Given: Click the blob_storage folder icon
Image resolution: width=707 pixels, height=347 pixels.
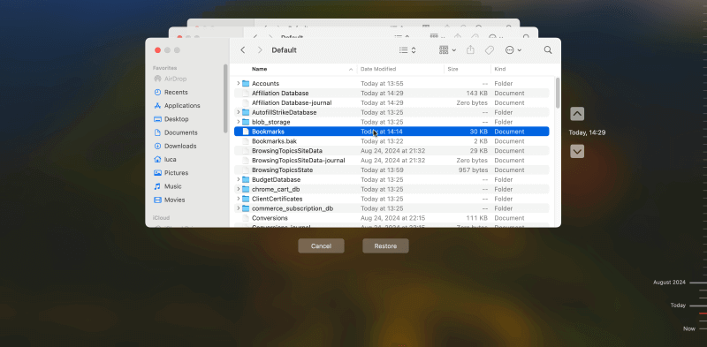Looking at the screenshot, I should tap(246, 122).
